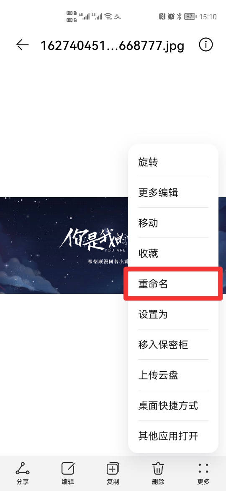The height and width of the screenshot is (491, 226).
Task: Open image info details icon
Action: pyautogui.click(x=206, y=45)
